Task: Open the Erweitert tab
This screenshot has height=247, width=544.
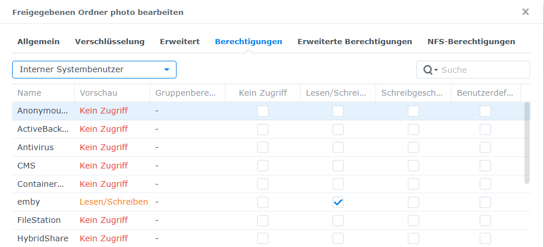Action: coord(180,42)
